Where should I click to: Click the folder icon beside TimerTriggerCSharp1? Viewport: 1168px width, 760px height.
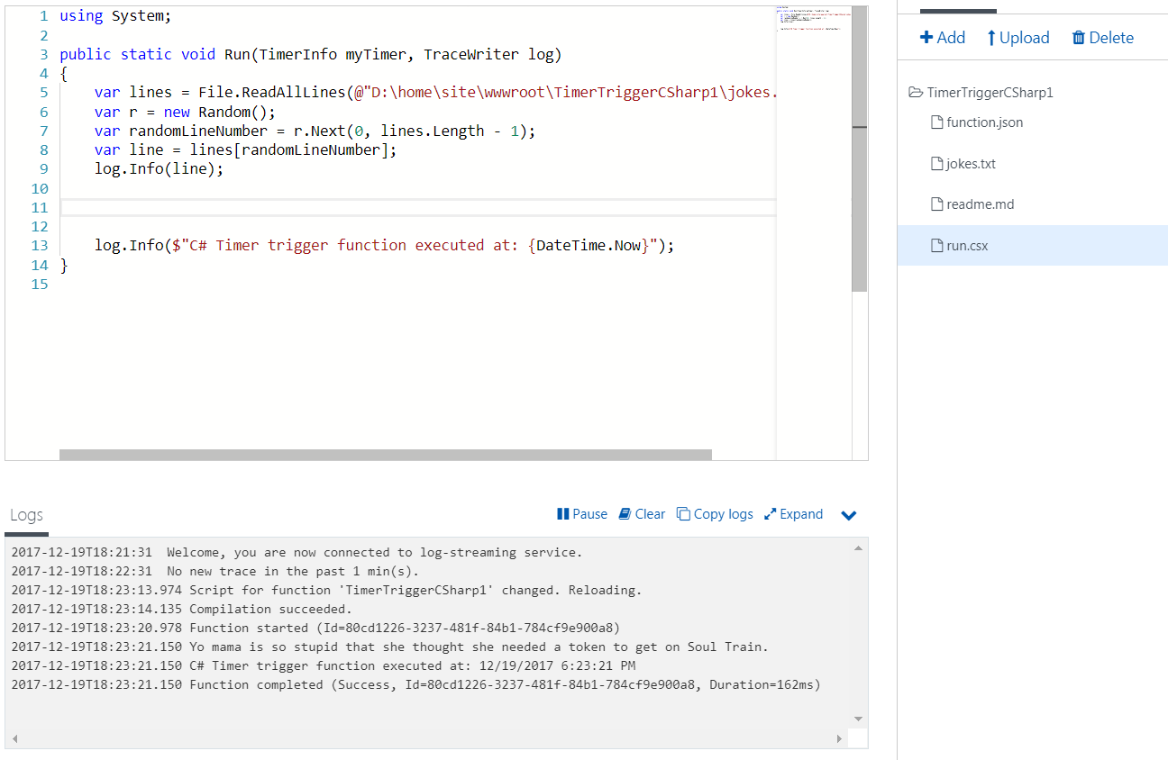click(x=915, y=92)
